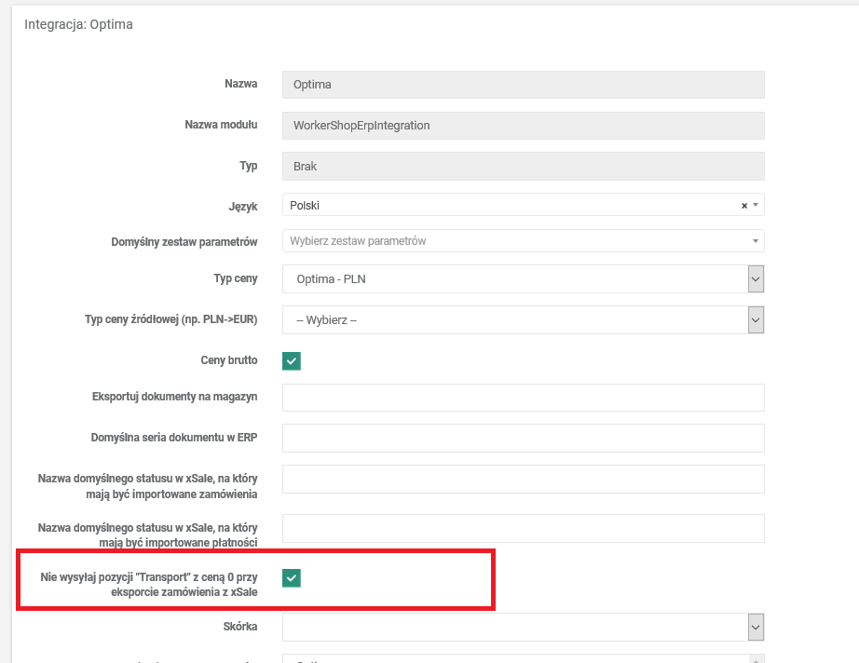Open the Skórka dropdown
The height and width of the screenshot is (663, 859).
[756, 628]
